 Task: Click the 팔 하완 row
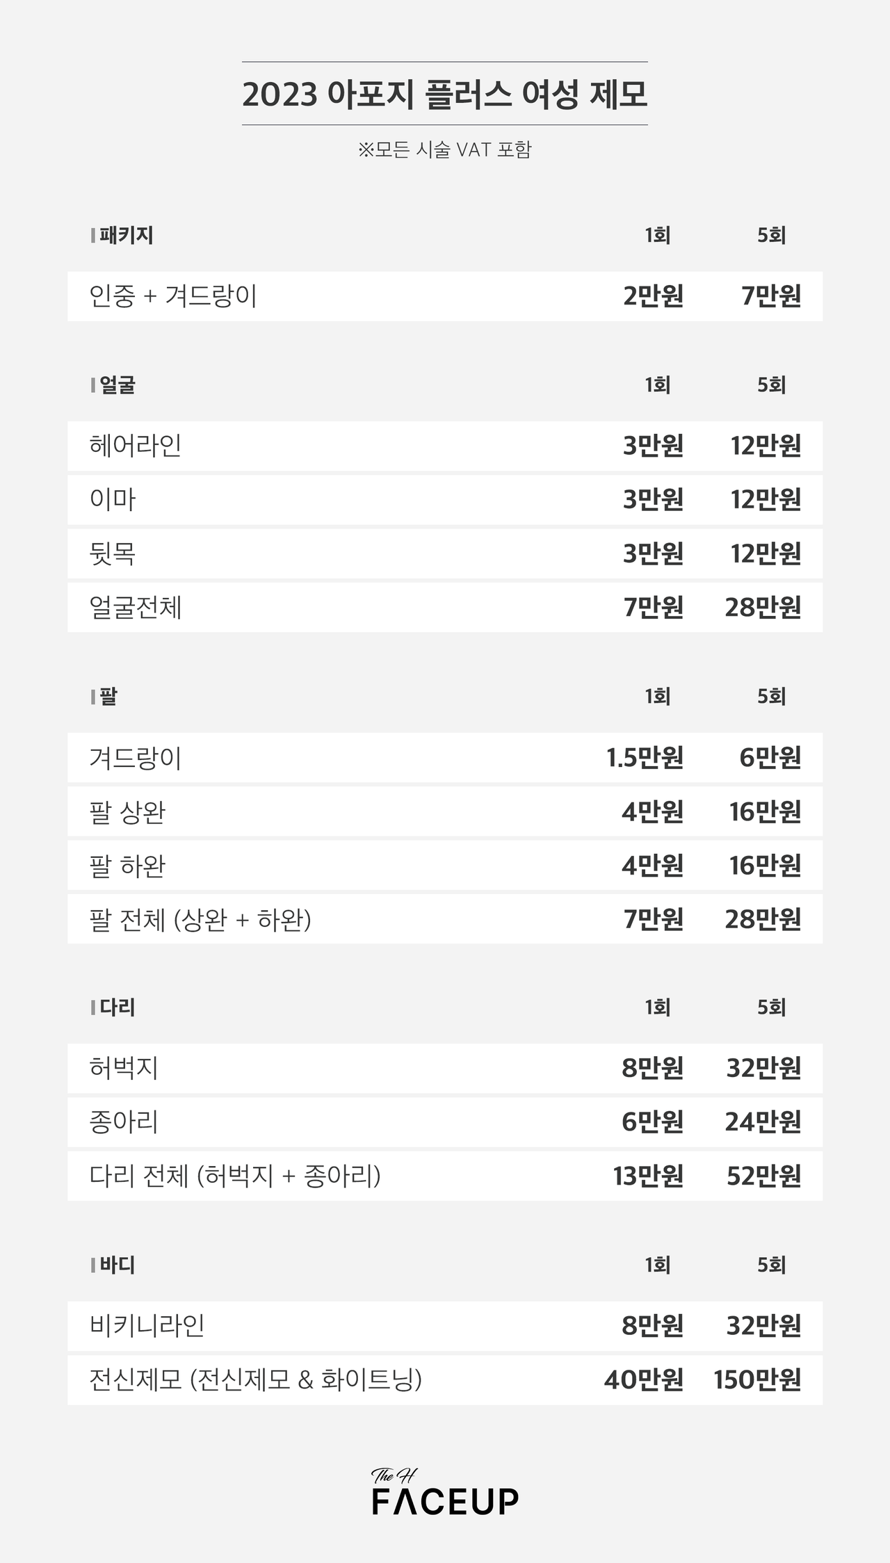[x=445, y=865]
